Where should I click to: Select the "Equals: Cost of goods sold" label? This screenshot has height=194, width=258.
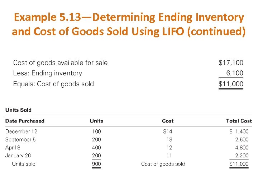point(53,84)
